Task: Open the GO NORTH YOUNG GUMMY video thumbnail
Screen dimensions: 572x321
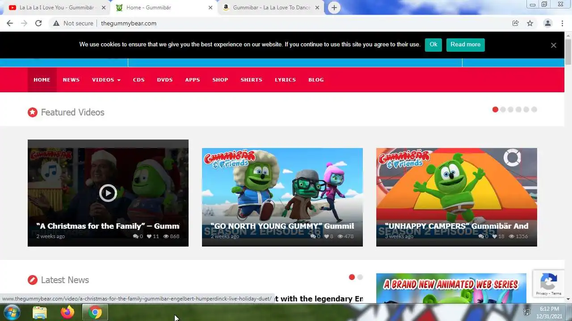Action: click(x=282, y=197)
